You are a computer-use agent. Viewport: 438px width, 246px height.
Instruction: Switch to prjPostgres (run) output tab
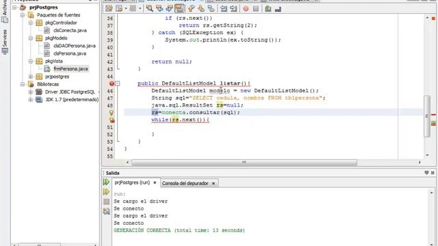[x=132, y=182]
